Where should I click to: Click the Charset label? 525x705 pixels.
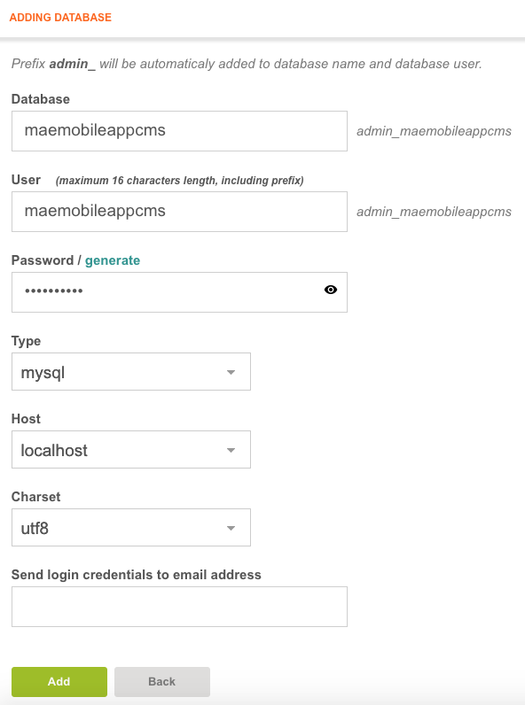point(36,496)
